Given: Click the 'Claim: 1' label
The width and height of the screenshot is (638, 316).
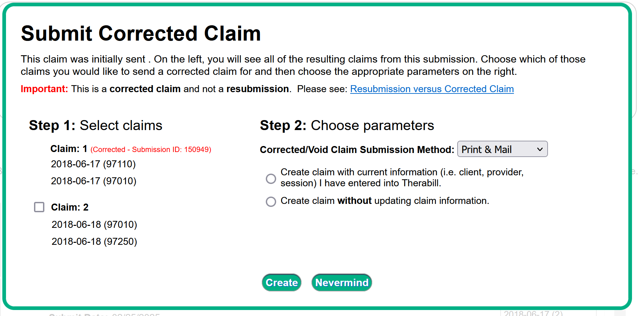Looking at the screenshot, I should 69,149.
